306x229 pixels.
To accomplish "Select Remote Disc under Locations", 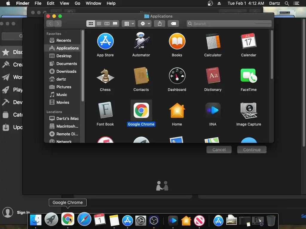I will point(62,134).
